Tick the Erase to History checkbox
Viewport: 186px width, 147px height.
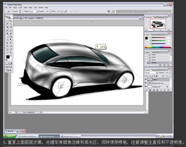[68, 11]
